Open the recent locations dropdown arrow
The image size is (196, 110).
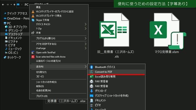(x=11, y=5)
